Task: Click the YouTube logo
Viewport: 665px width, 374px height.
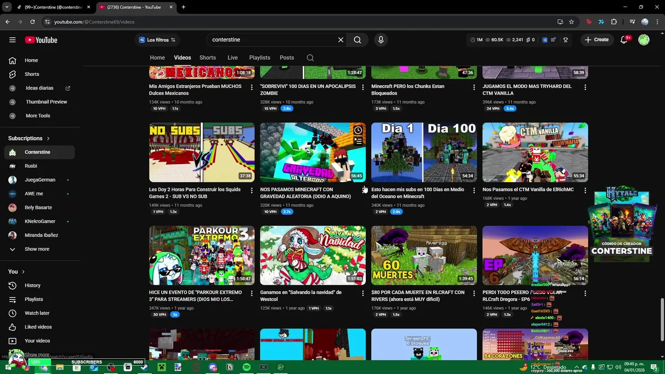Action: click(x=41, y=40)
